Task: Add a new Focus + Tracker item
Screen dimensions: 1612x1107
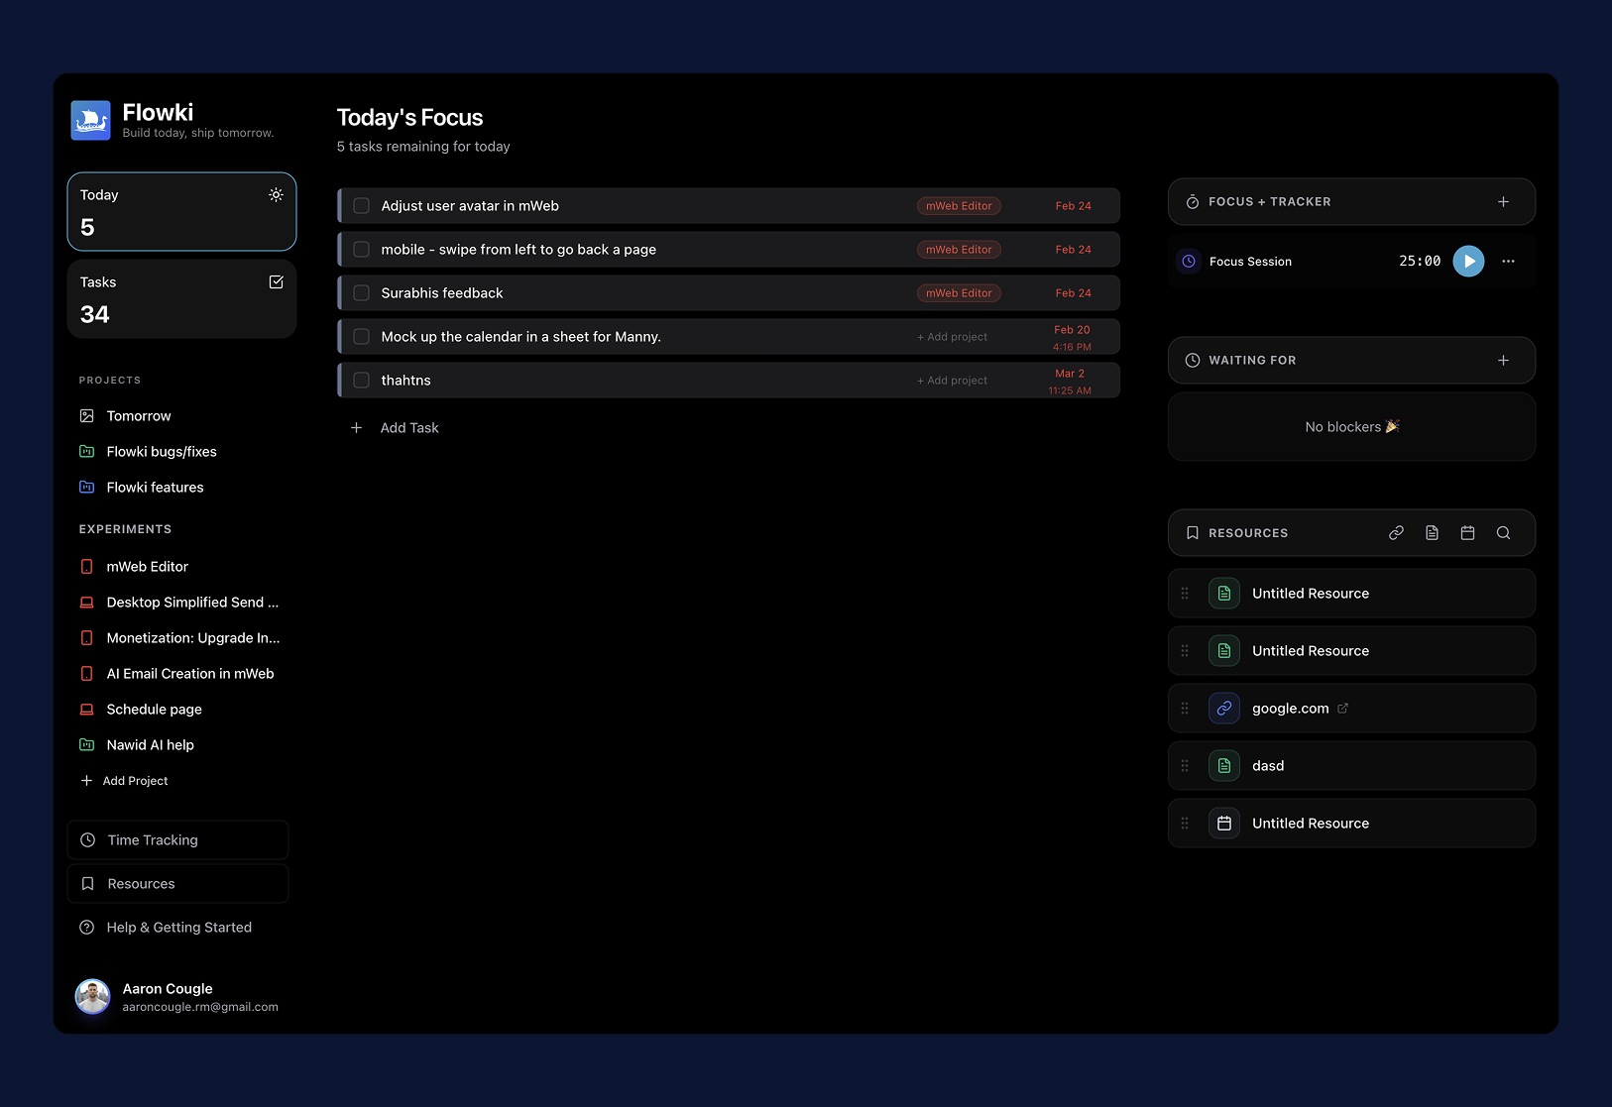Action: tap(1503, 202)
